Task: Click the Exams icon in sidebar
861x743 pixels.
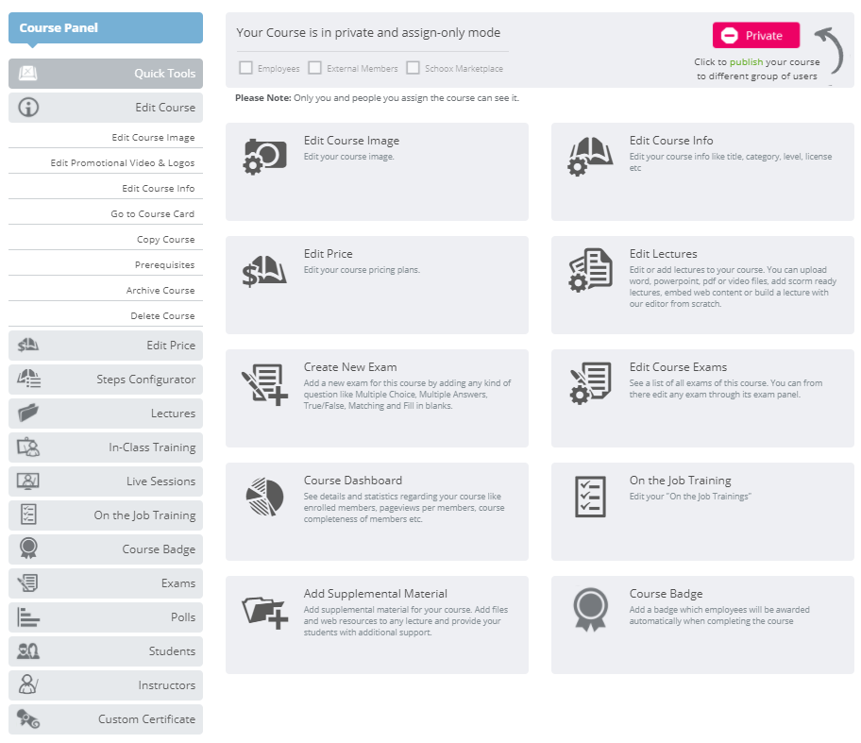Action: [x=28, y=583]
